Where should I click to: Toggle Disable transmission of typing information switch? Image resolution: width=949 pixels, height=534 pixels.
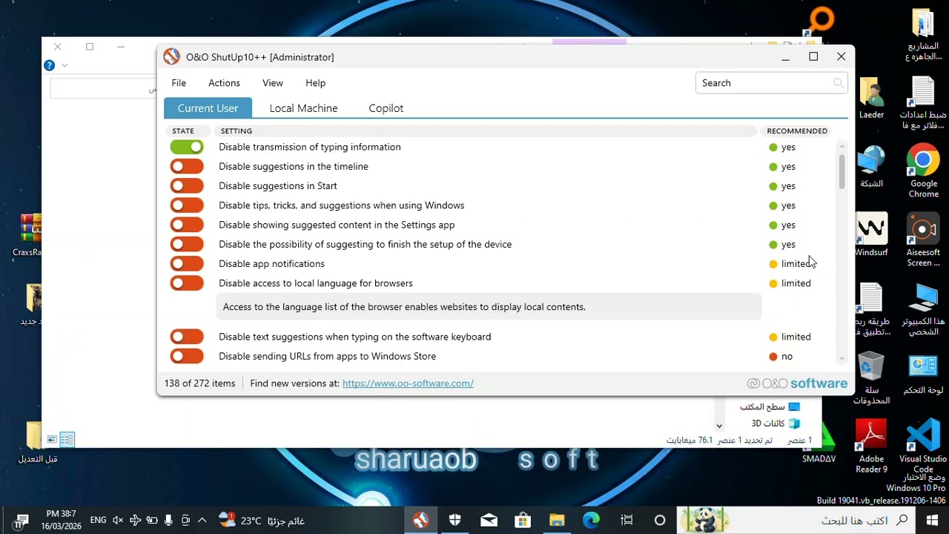pos(187,147)
